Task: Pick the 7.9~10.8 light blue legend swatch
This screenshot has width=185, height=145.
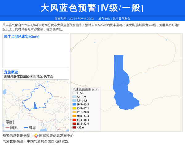Action: pos(74,101)
